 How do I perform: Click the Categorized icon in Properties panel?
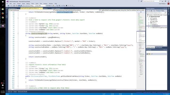(x=147, y=54)
